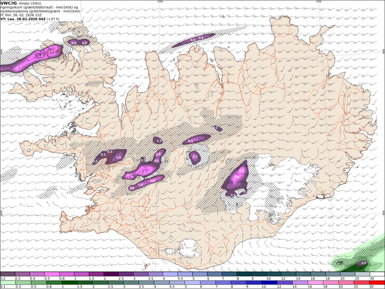Click the UWC/IG title text
Image resolution: width=385 pixels, height=289 pixels.
pos(8,3)
